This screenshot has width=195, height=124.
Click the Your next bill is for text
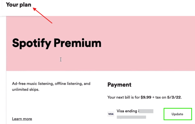[123, 97]
